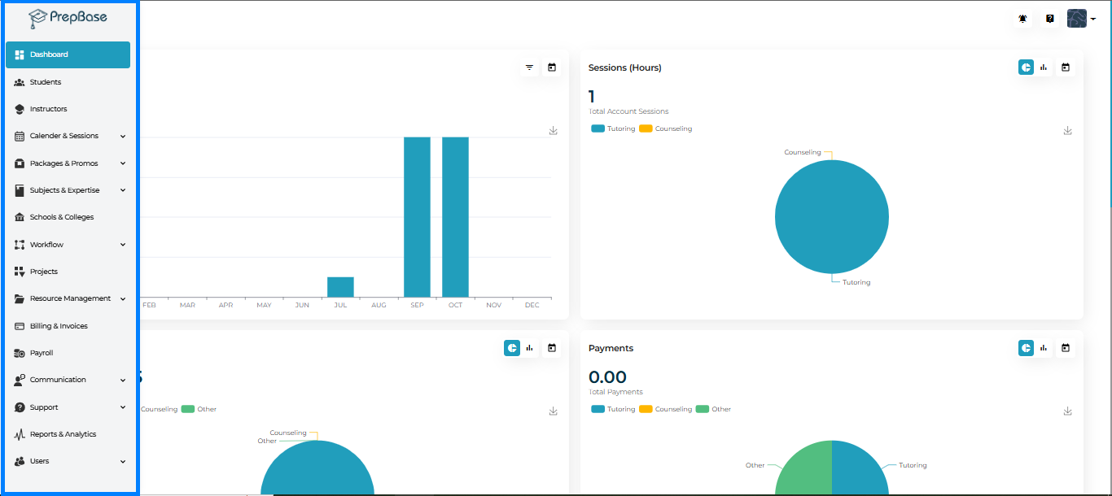Open the notifications bell in the header
This screenshot has width=1112, height=496.
tap(1022, 19)
